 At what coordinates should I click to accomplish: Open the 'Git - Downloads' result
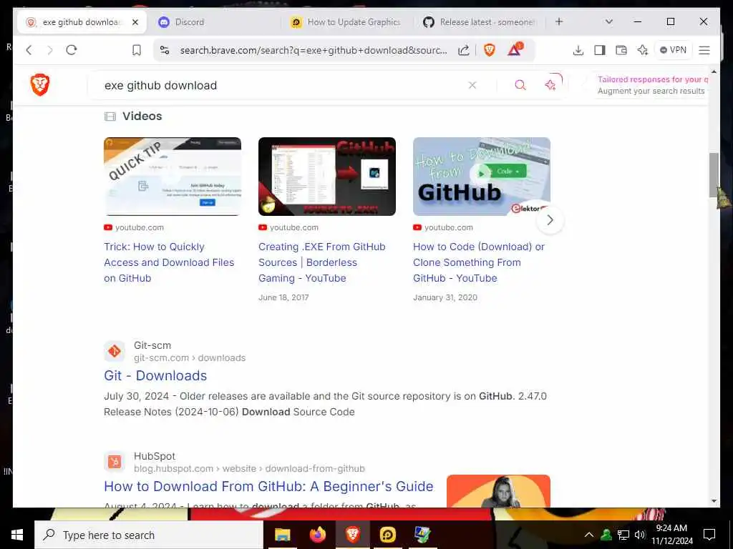(155, 375)
